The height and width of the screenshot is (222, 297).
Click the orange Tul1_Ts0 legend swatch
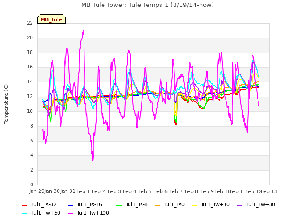click(157, 205)
